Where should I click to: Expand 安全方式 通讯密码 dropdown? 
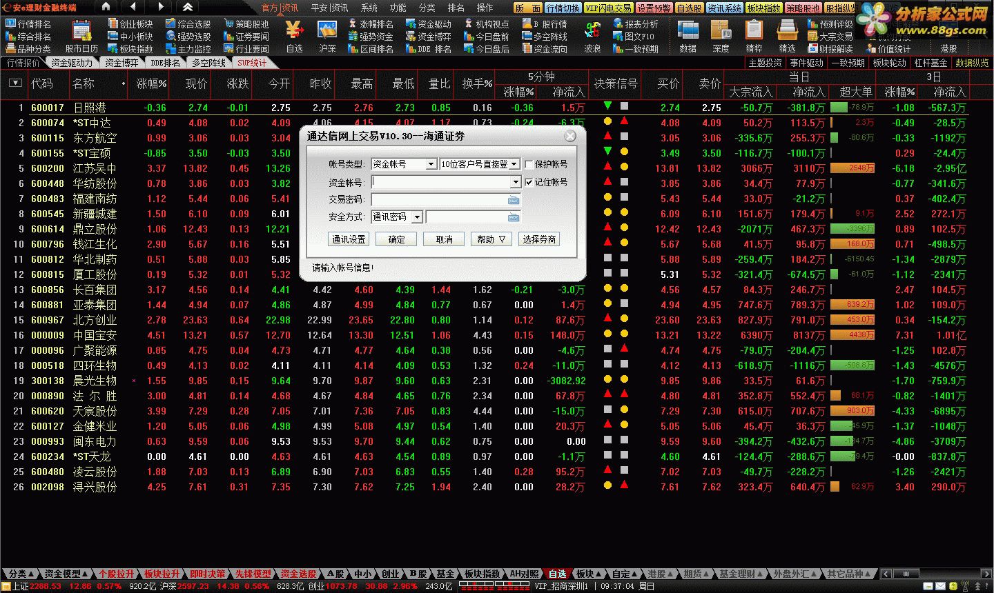tap(417, 217)
